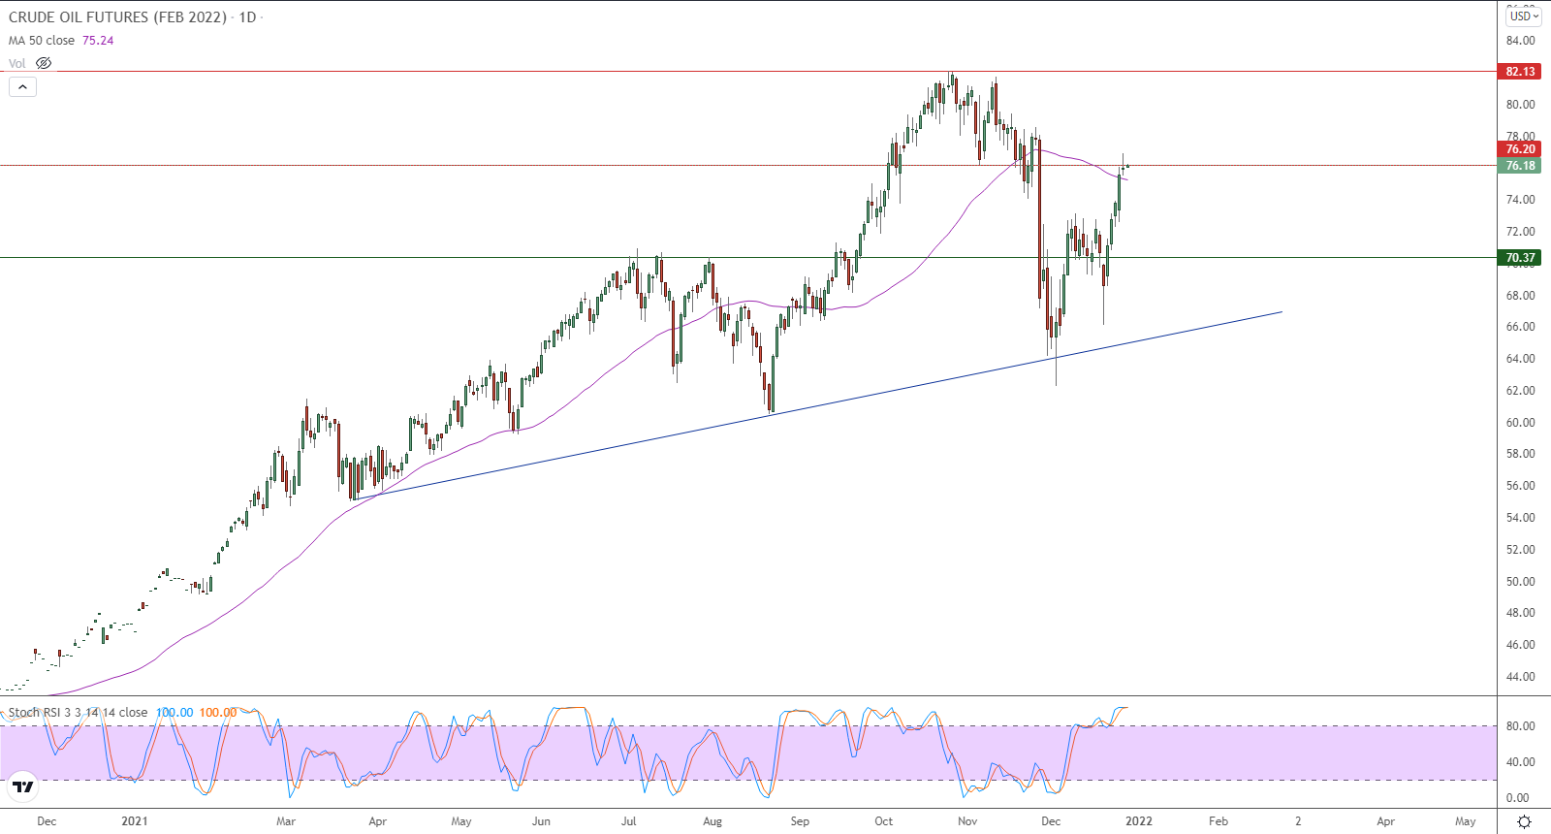Click the MA value 75.24
The image size is (1551, 834).
tap(98, 41)
